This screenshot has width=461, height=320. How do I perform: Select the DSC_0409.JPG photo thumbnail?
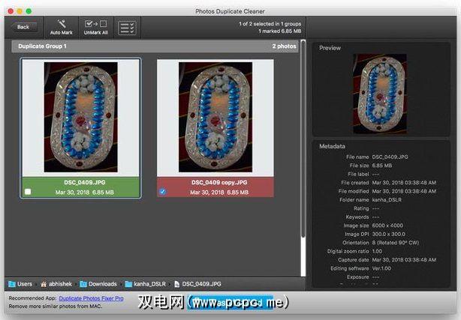coord(81,117)
